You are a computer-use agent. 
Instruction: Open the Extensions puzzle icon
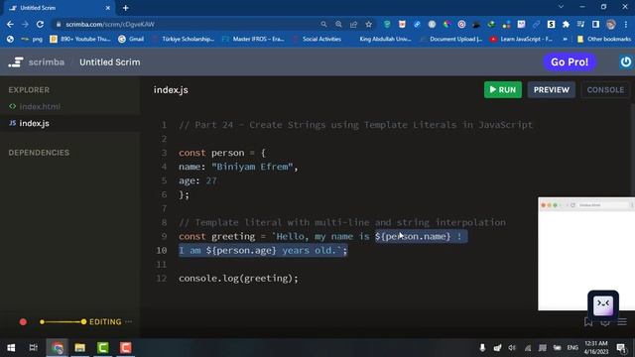click(x=566, y=24)
